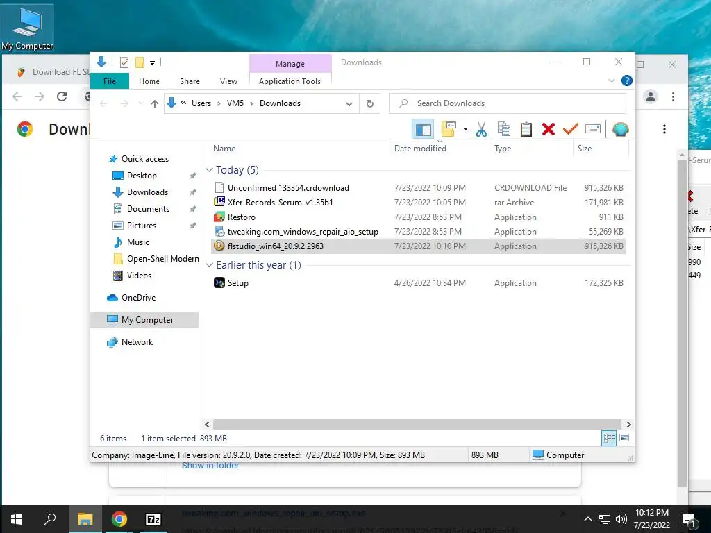Open 7-Zip from the taskbar
The height and width of the screenshot is (533, 711).
coord(153,519)
